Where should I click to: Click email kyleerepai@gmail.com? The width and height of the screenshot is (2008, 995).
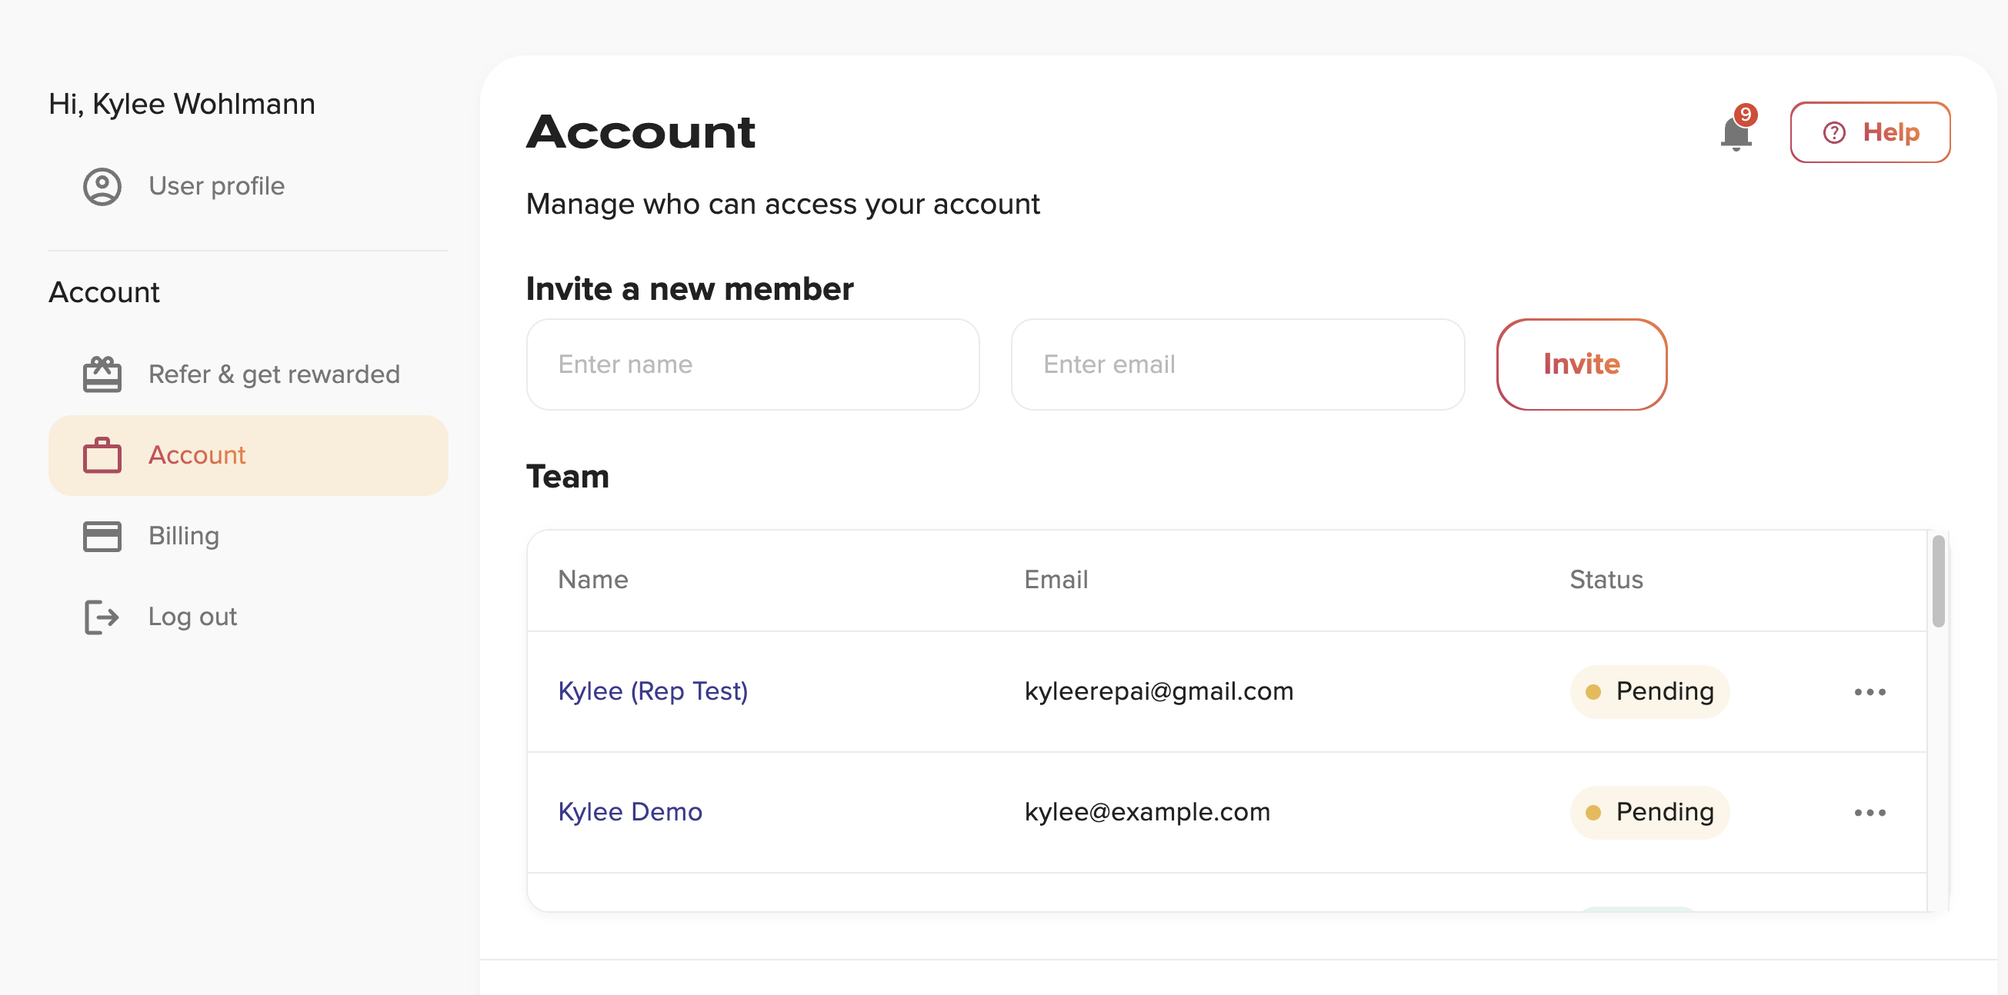(x=1159, y=691)
